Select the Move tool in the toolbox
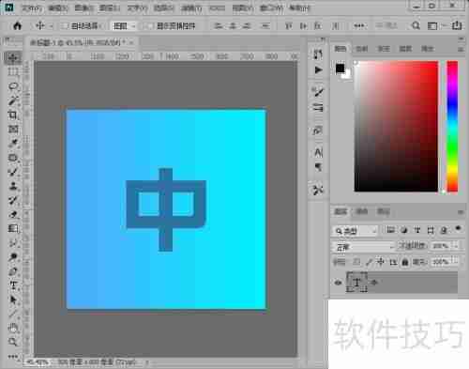 [13, 58]
